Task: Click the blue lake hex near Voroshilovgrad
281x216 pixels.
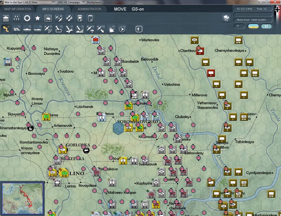Action: [x=118, y=128]
